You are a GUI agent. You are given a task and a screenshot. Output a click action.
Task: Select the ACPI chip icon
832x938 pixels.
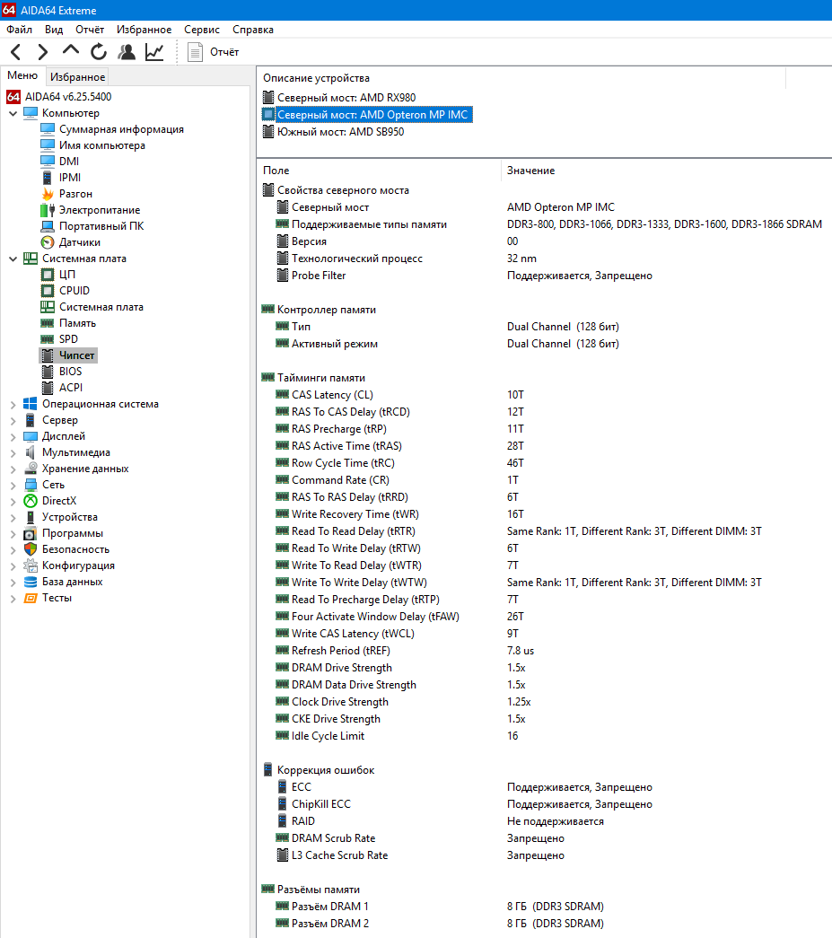click(x=48, y=388)
